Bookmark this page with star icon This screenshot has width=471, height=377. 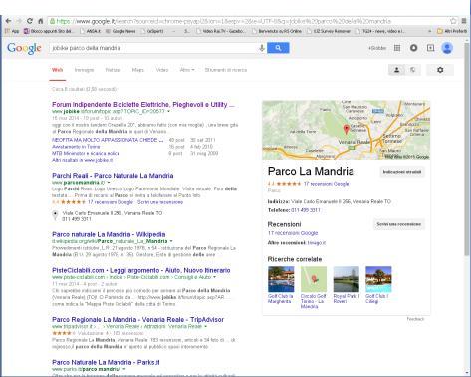click(x=453, y=21)
